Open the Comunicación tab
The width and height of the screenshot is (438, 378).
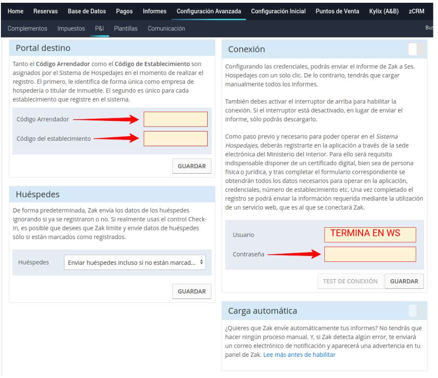click(166, 29)
